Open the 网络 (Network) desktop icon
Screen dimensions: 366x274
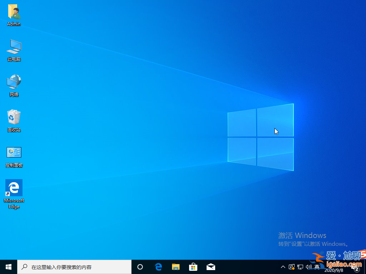pos(14,81)
